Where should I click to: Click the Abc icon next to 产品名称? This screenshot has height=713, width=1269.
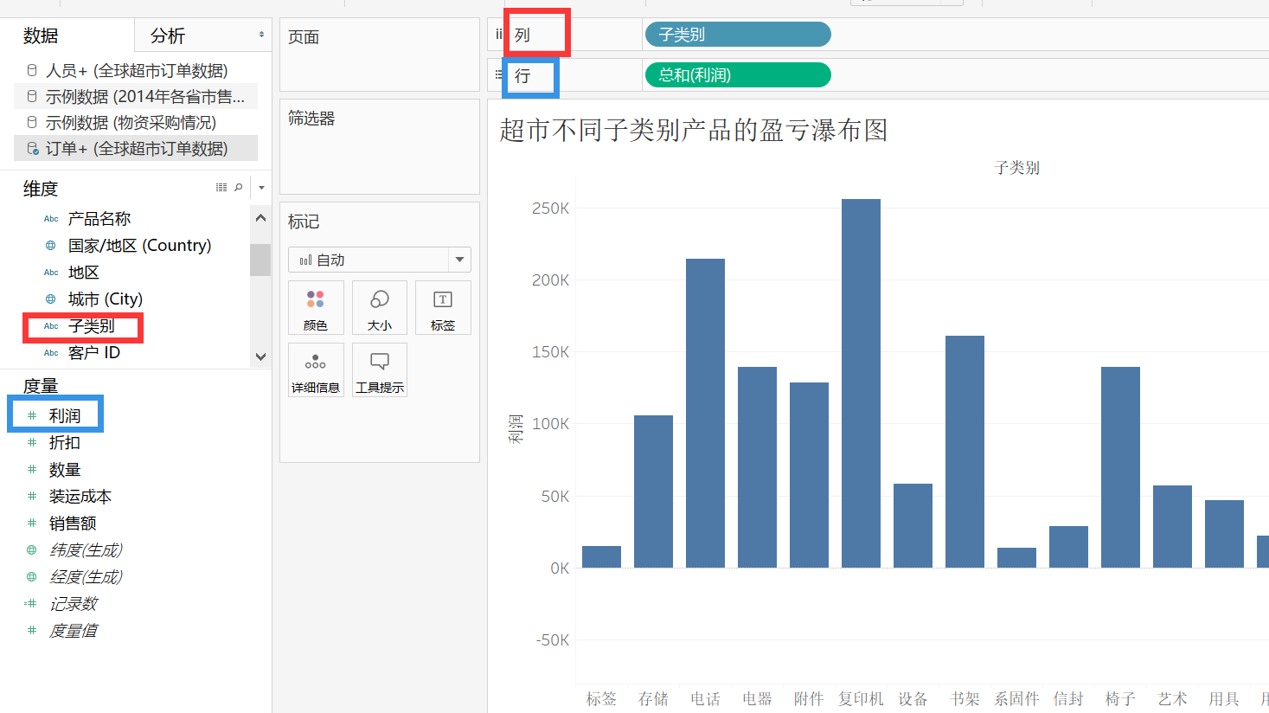tap(51, 219)
